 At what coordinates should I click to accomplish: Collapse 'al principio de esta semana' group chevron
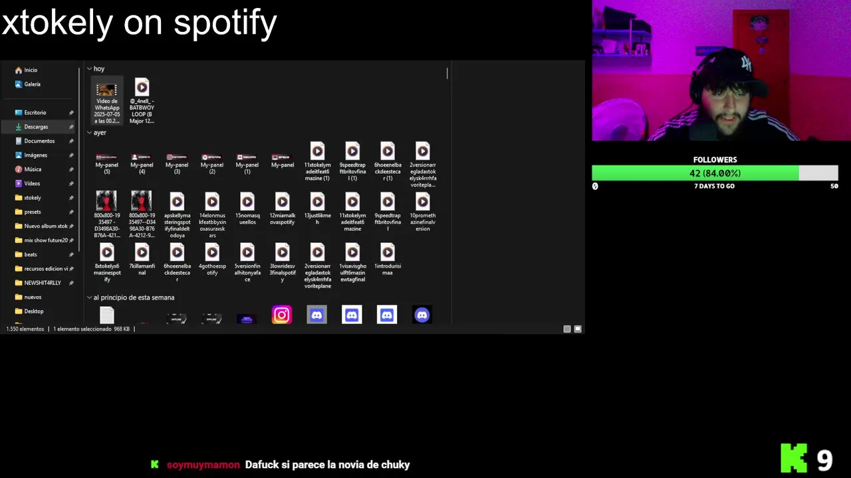click(x=89, y=297)
